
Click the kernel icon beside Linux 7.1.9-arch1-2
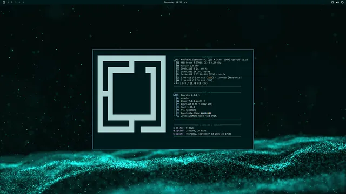click(x=178, y=101)
